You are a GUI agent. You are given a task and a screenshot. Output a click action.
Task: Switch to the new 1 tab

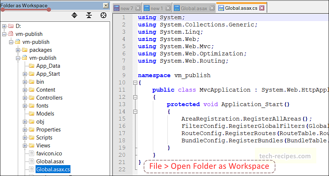click(x=157, y=8)
